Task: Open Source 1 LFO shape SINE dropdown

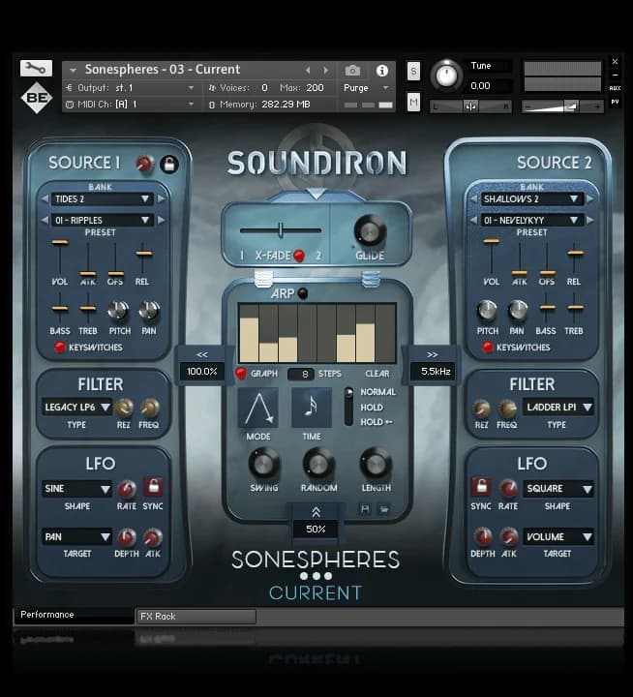Action: point(76,489)
